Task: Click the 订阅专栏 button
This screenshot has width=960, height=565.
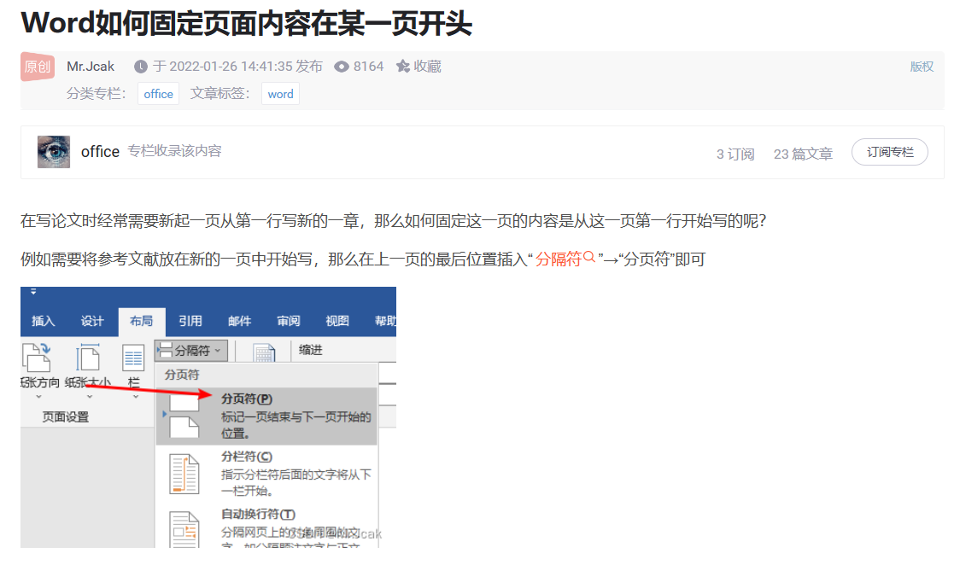Action: pos(890,152)
